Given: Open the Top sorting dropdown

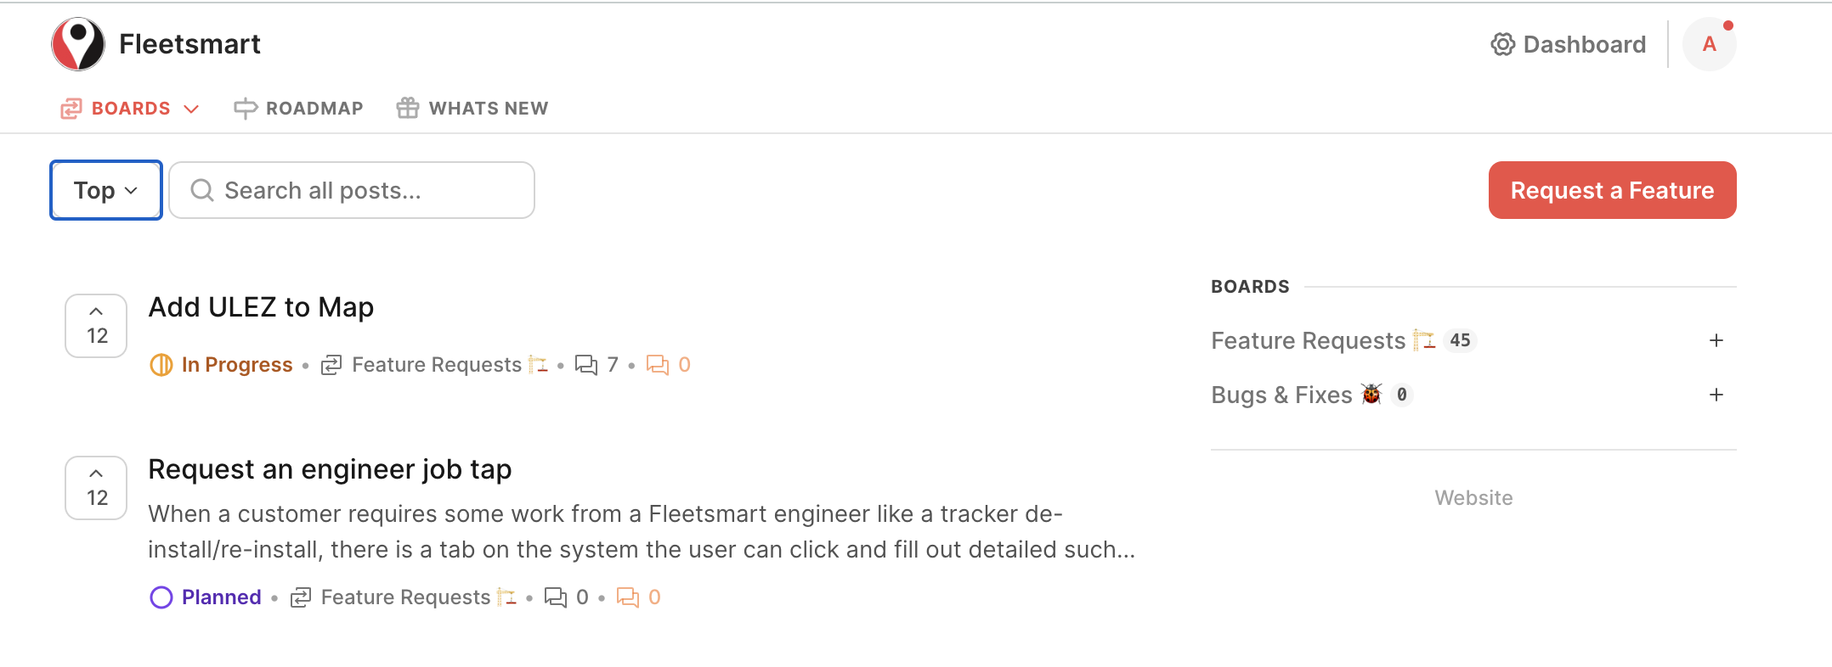Looking at the screenshot, I should click(x=106, y=190).
